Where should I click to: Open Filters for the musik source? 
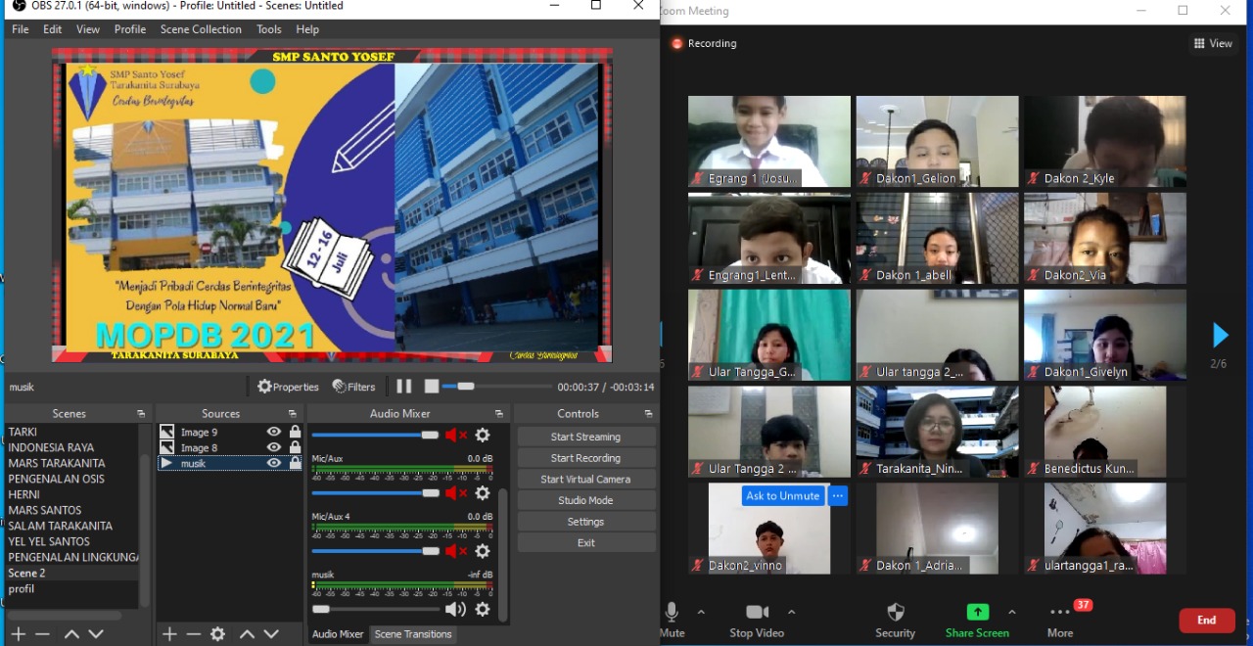pyautogui.click(x=353, y=387)
